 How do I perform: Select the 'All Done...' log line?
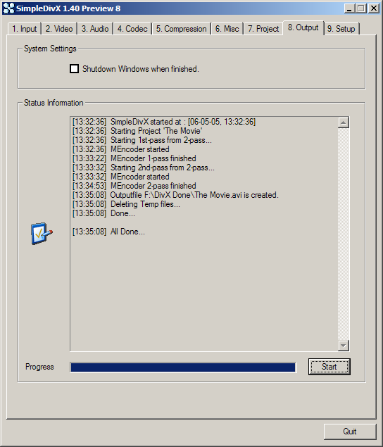[108, 232]
